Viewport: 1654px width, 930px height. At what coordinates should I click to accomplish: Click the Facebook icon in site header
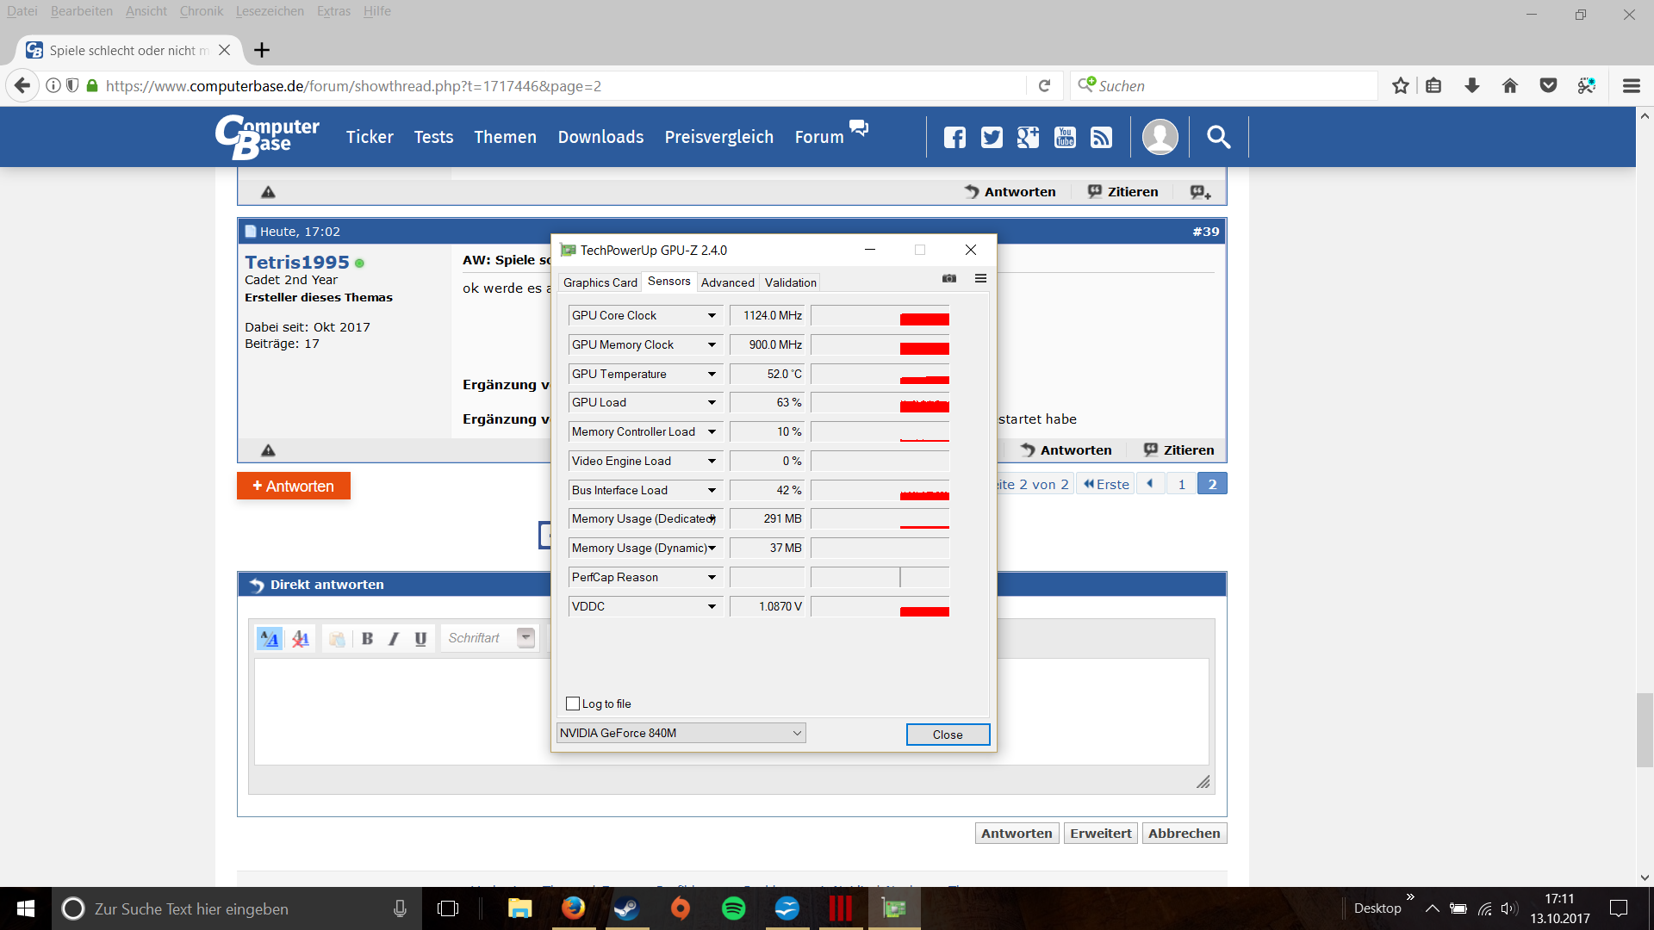954,138
